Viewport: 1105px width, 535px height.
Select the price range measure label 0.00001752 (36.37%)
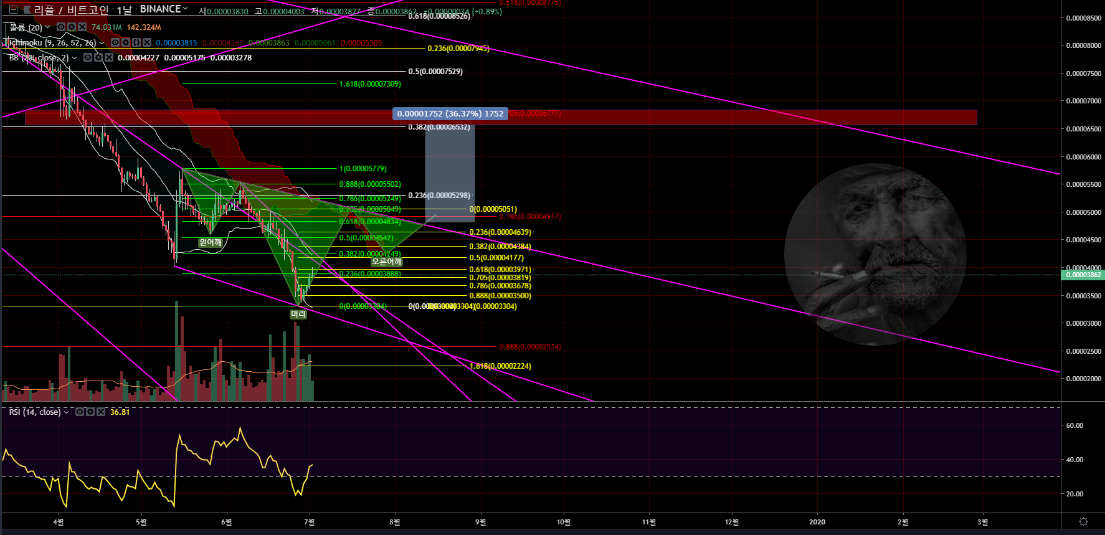[x=450, y=113]
